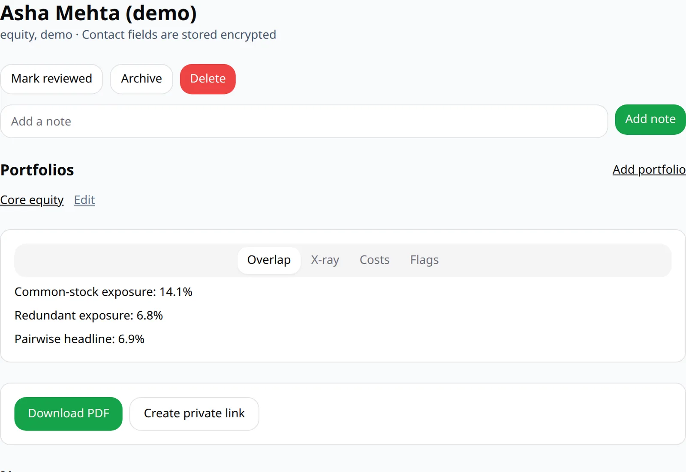View the Flags tab
Viewport: 686px width, 472px height.
point(424,260)
